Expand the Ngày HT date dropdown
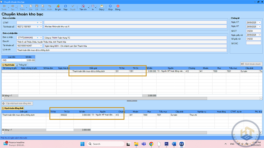Viewport: 264px width, 148px height. coord(260,27)
